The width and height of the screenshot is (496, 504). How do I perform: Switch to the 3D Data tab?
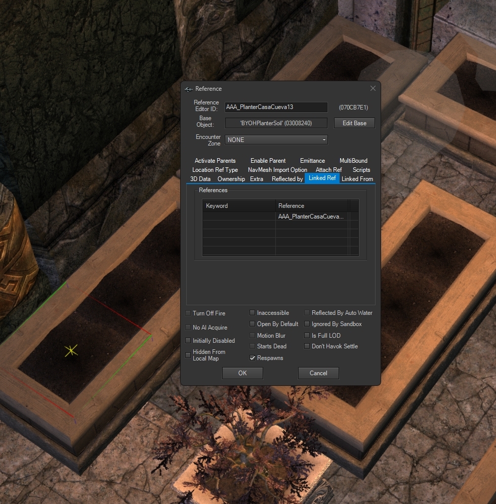[200, 179]
